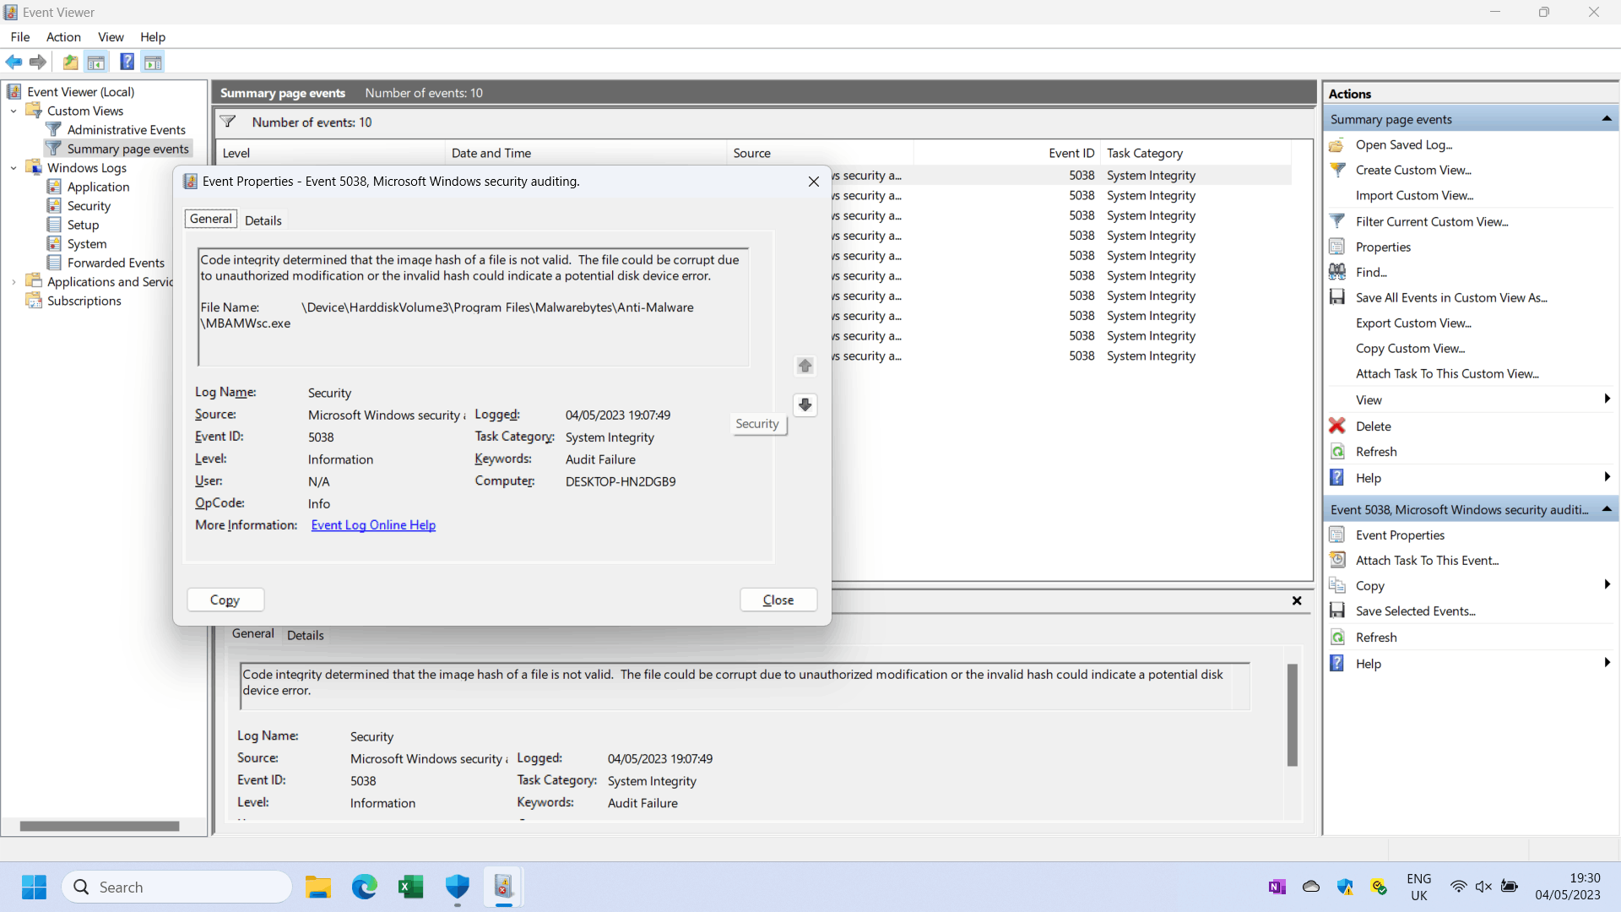Click the Windows Start button

[x=34, y=887]
